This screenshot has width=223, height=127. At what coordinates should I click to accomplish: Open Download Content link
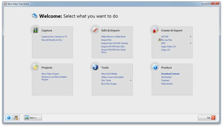170,74
